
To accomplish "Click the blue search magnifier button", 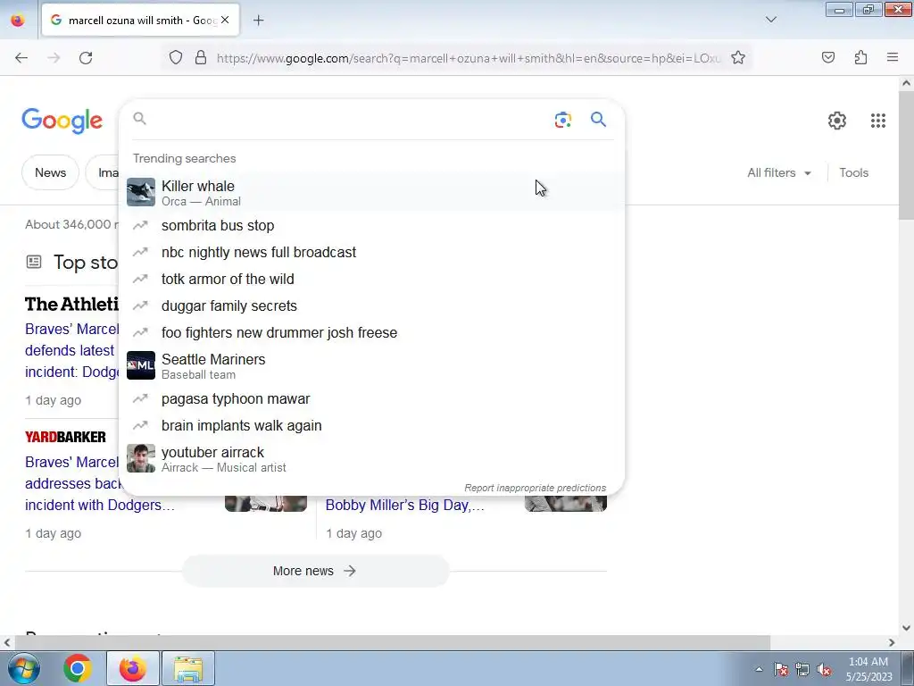I will tap(598, 120).
